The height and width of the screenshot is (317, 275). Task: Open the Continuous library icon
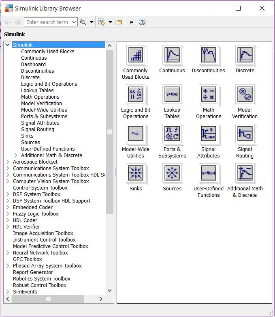(172, 55)
